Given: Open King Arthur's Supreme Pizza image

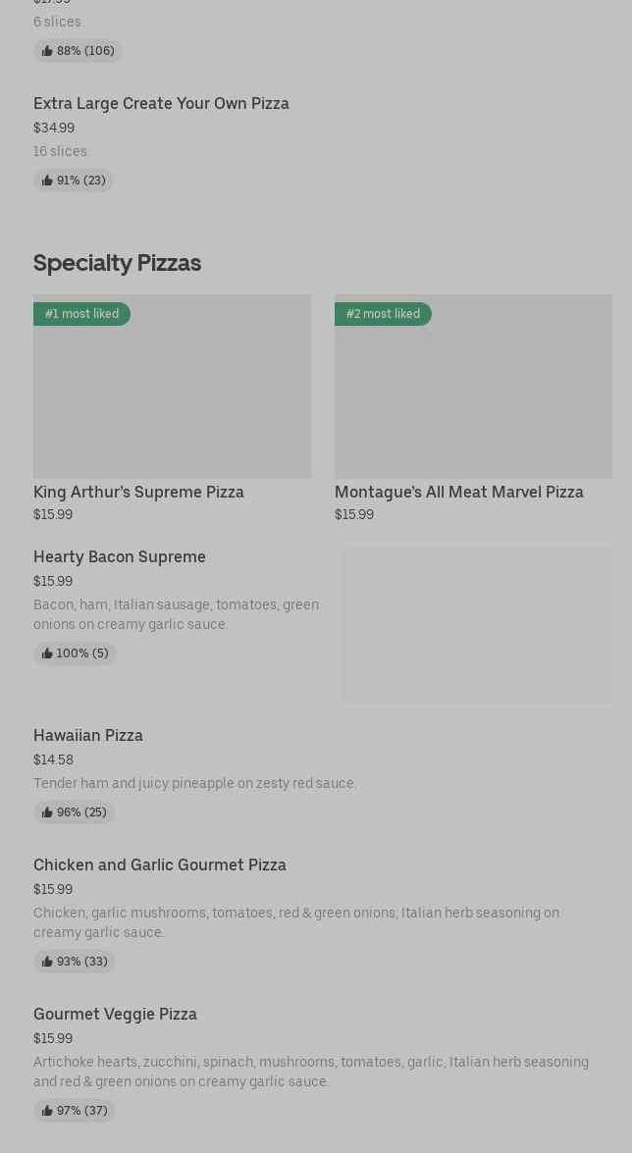Looking at the screenshot, I should (x=172, y=393).
